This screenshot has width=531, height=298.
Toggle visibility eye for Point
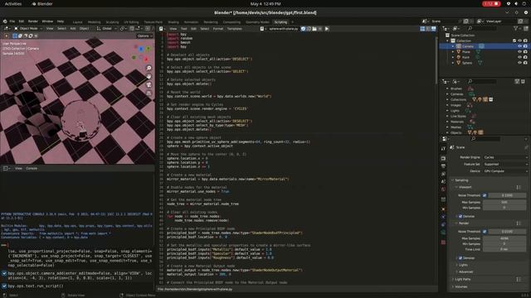[519, 57]
